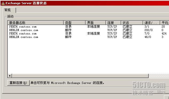Click TCP/IP cell in the 202/0 row
The image size is (169, 99).
click(112, 30)
